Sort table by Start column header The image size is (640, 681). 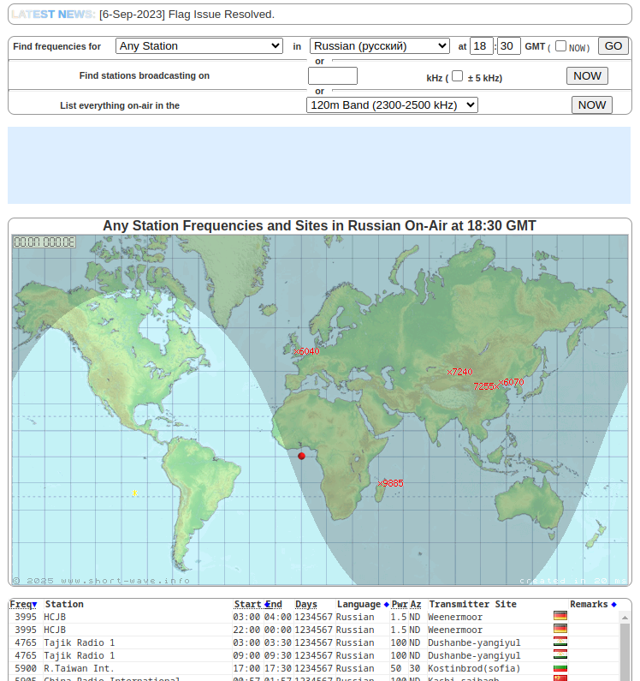point(248,604)
